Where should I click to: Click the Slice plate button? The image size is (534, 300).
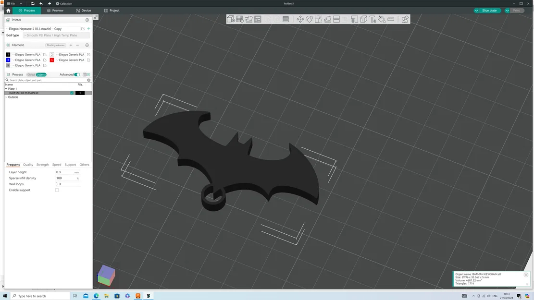[489, 10]
